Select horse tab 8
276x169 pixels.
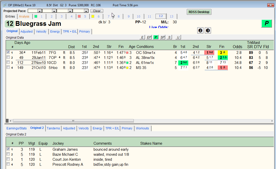[119, 16]
